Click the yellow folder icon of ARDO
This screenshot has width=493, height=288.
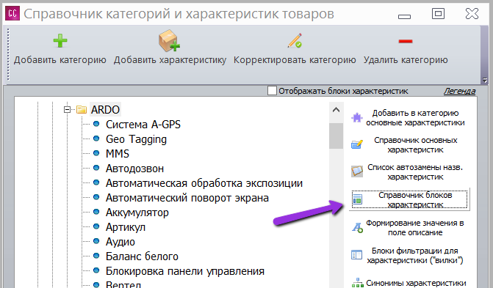click(82, 109)
